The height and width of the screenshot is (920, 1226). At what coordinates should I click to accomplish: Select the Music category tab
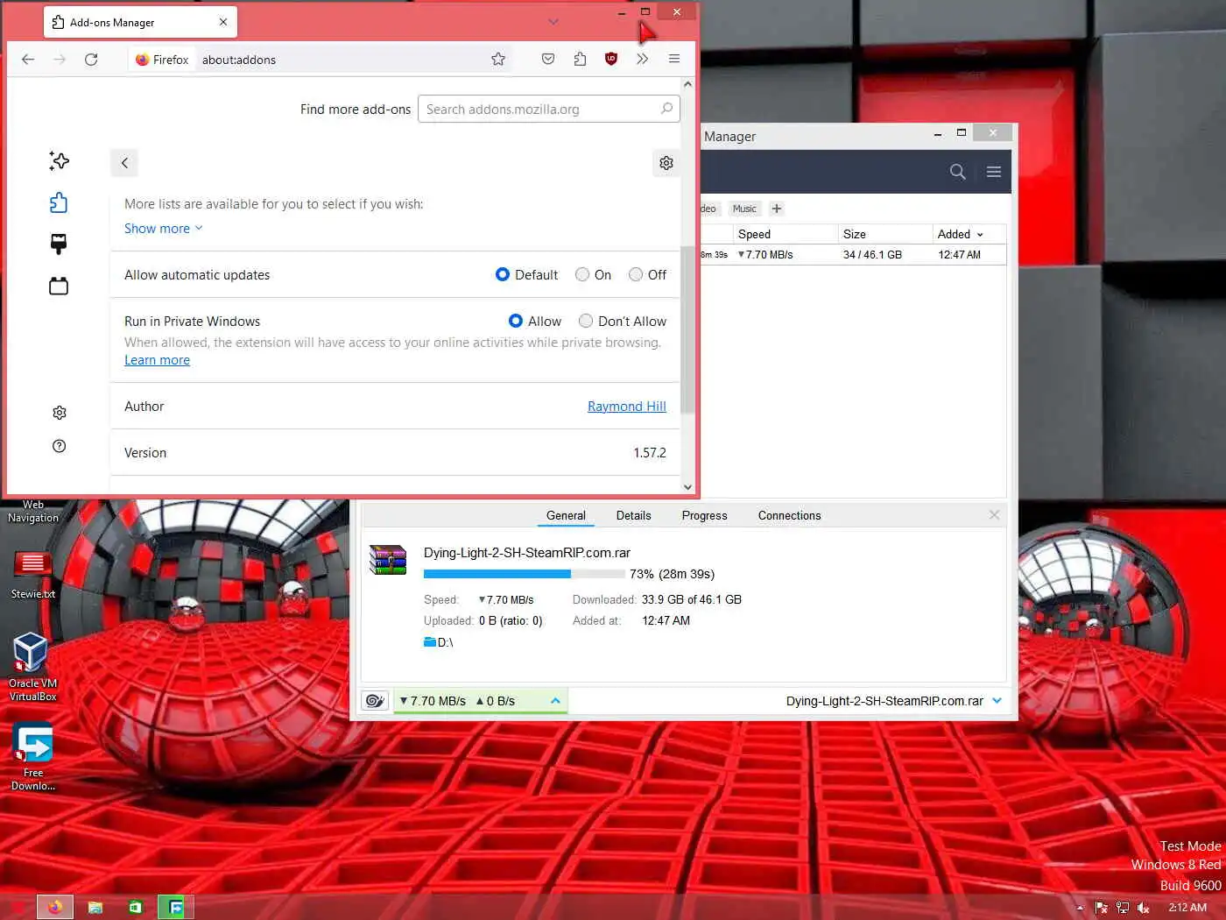(x=744, y=209)
